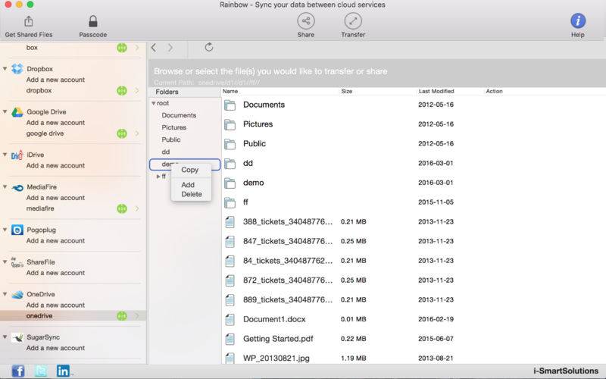Screen dimensions: 606x379
Task: Select the dd folder in the tree
Action: click(166, 152)
